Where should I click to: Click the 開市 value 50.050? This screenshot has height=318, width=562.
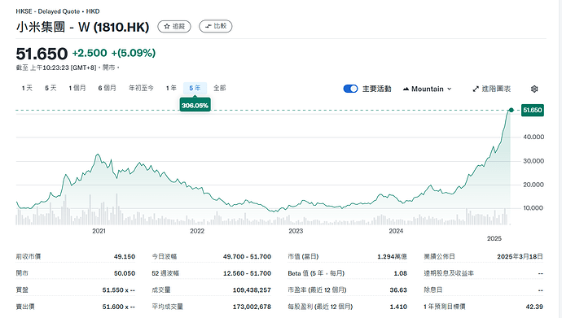125,273
